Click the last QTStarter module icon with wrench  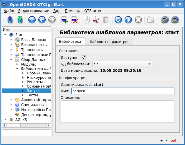click(175, 20)
